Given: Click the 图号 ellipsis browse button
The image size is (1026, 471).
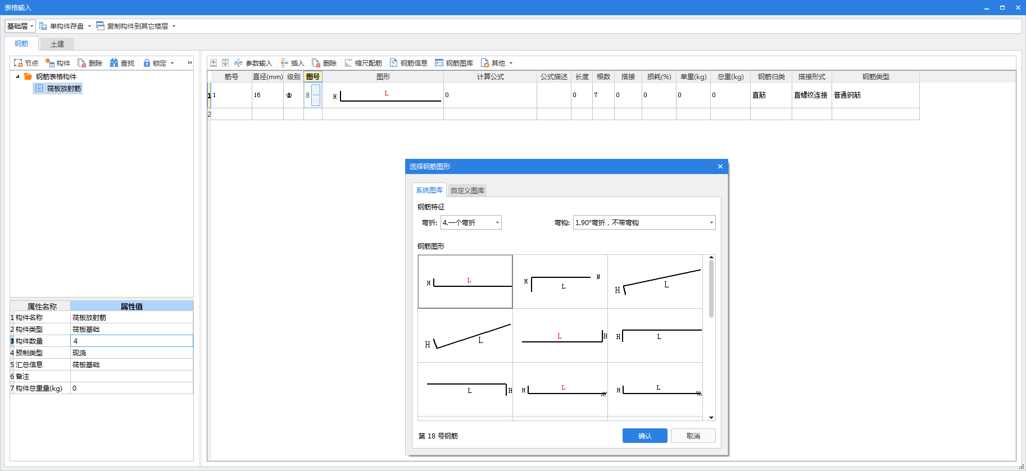Looking at the screenshot, I should (316, 95).
